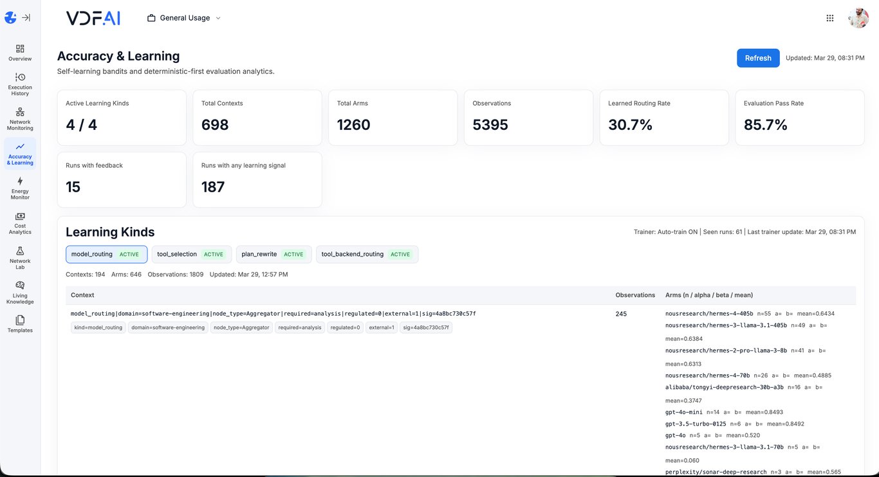Image resolution: width=879 pixels, height=477 pixels.
Task: Click the alibaba/tongyi-deepresearch-30b-a3b arm entry
Action: 744,393
